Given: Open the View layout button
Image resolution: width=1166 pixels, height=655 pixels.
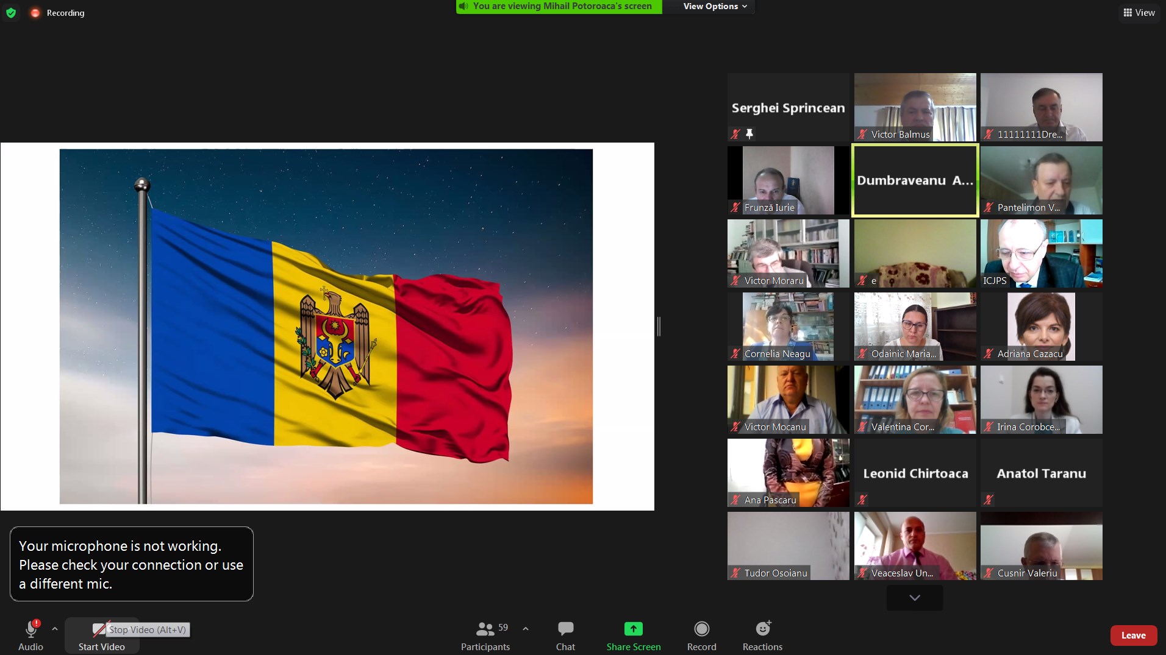Looking at the screenshot, I should click(1139, 13).
